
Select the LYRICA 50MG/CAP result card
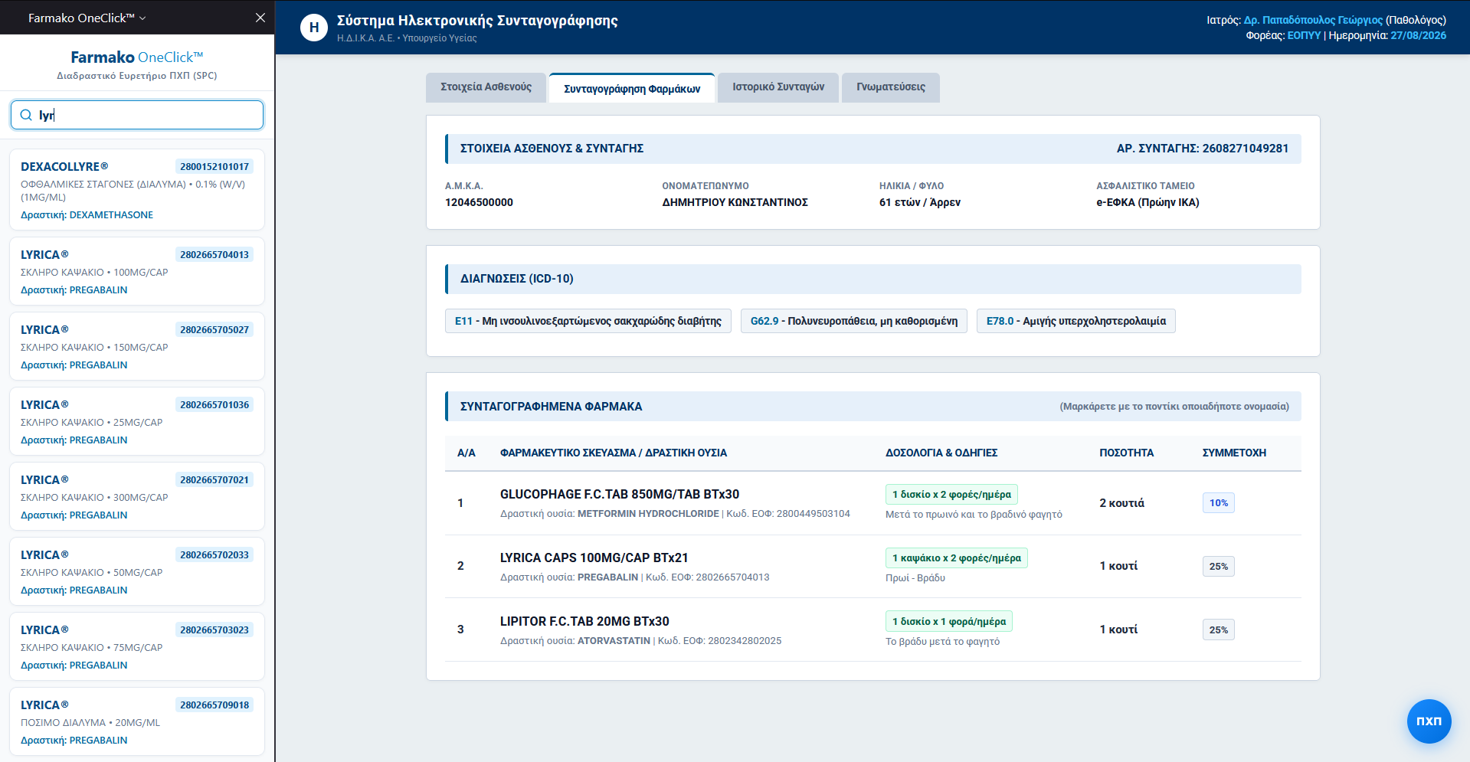(x=137, y=571)
